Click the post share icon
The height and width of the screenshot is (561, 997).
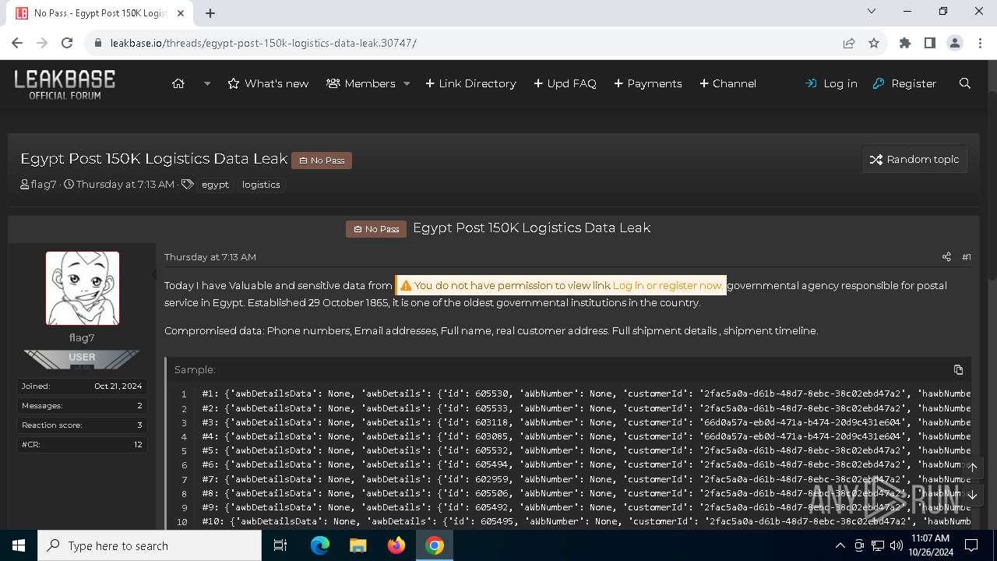pyautogui.click(x=946, y=257)
